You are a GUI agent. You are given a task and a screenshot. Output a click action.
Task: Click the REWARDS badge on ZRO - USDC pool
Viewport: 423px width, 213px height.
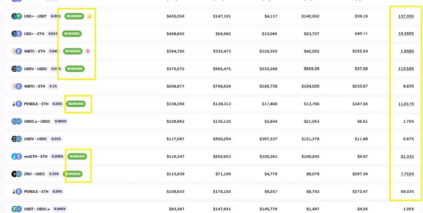(73, 174)
